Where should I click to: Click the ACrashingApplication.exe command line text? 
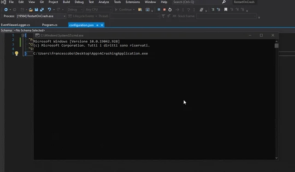[x=124, y=53]
